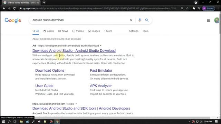The height and width of the screenshot is (124, 221).
Task: Open the Fast Emulator sitelink
Action: click(101, 70)
